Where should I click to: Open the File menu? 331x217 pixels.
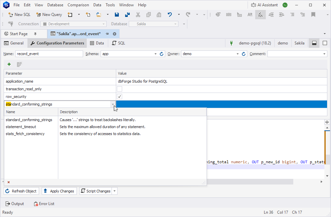tap(17, 5)
